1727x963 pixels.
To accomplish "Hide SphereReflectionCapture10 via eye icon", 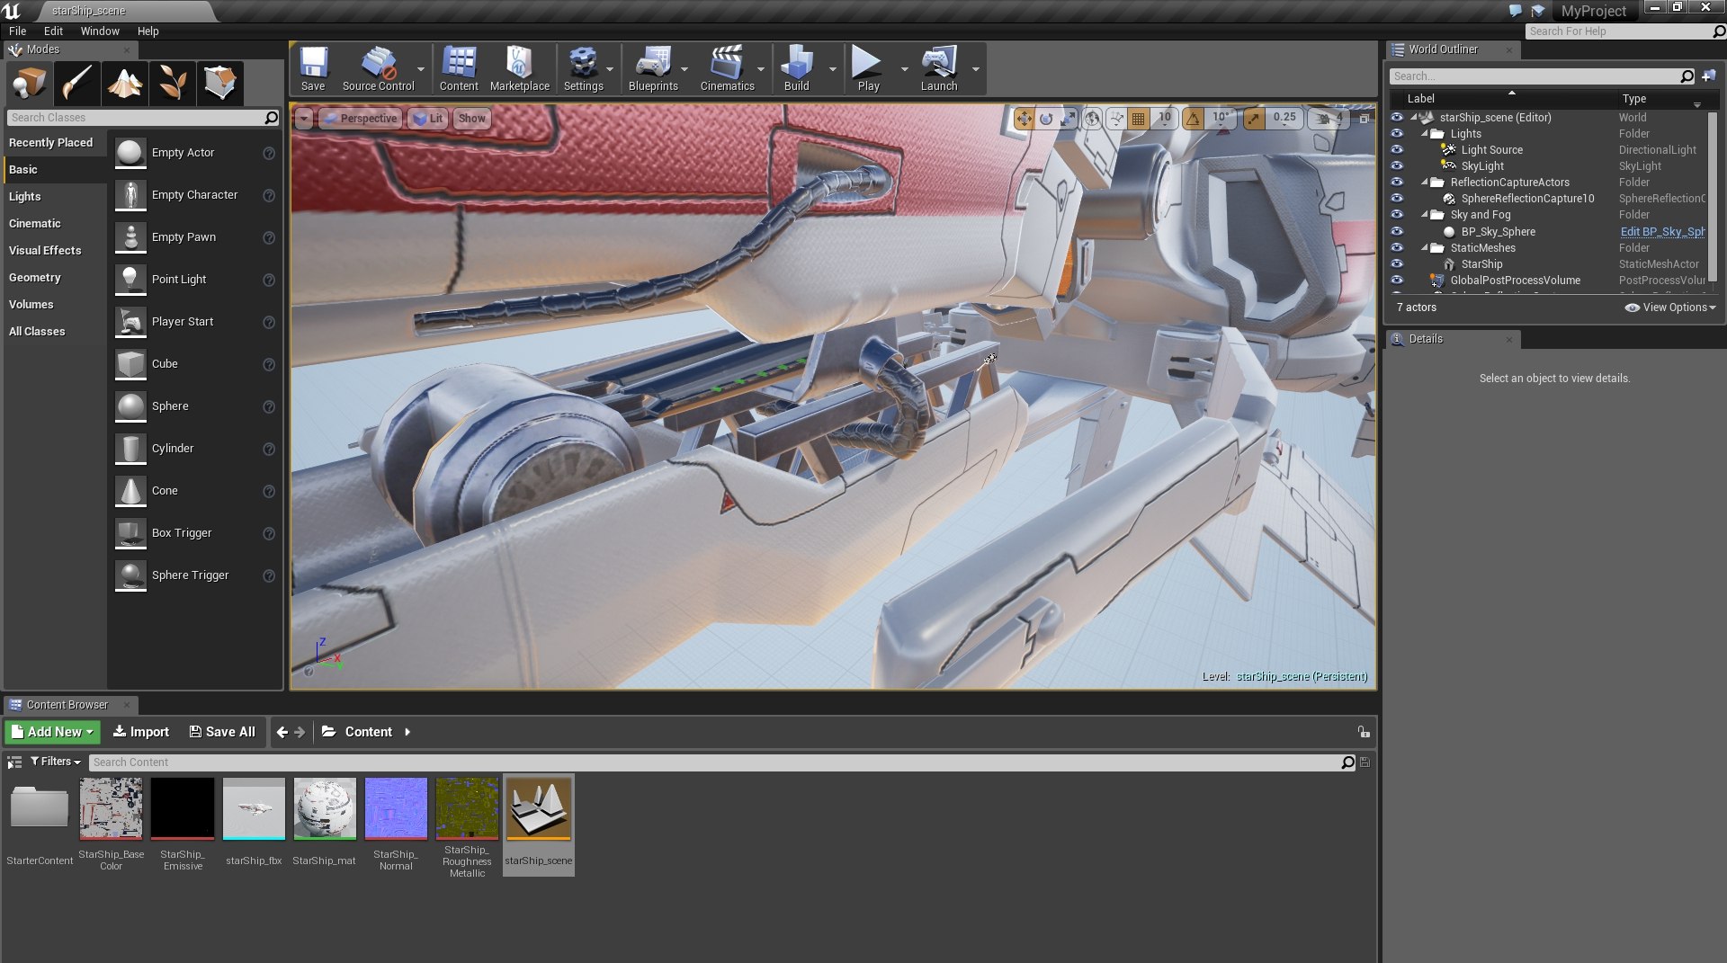I will point(1397,199).
